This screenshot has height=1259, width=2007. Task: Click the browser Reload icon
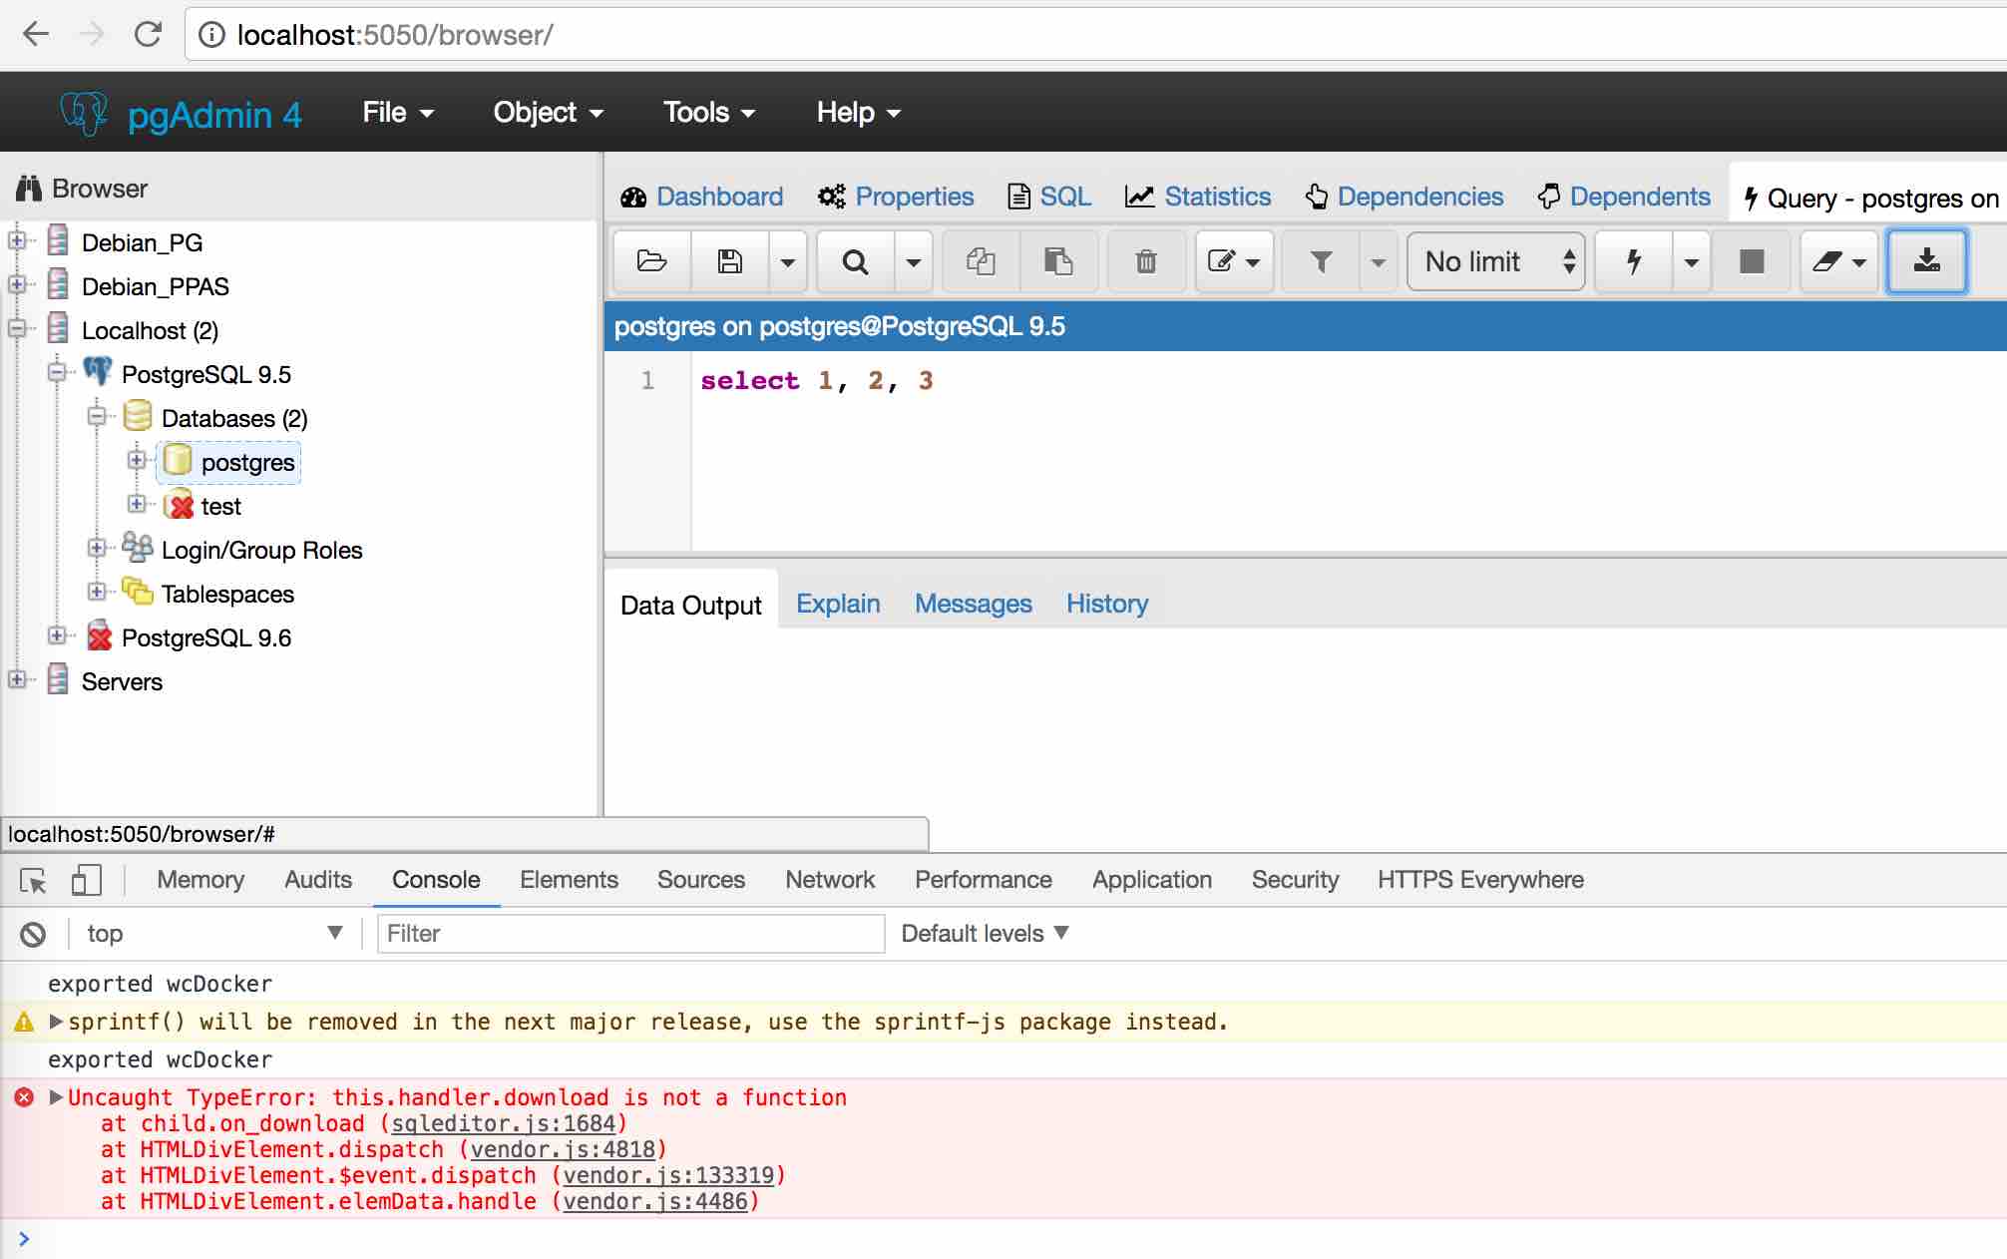click(x=148, y=35)
